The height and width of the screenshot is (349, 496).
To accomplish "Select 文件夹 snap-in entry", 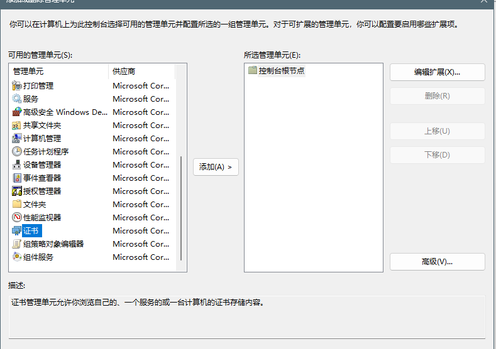I will coord(35,205).
